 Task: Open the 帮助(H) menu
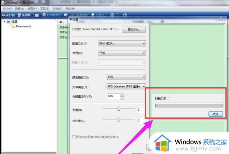click(x=70, y=9)
